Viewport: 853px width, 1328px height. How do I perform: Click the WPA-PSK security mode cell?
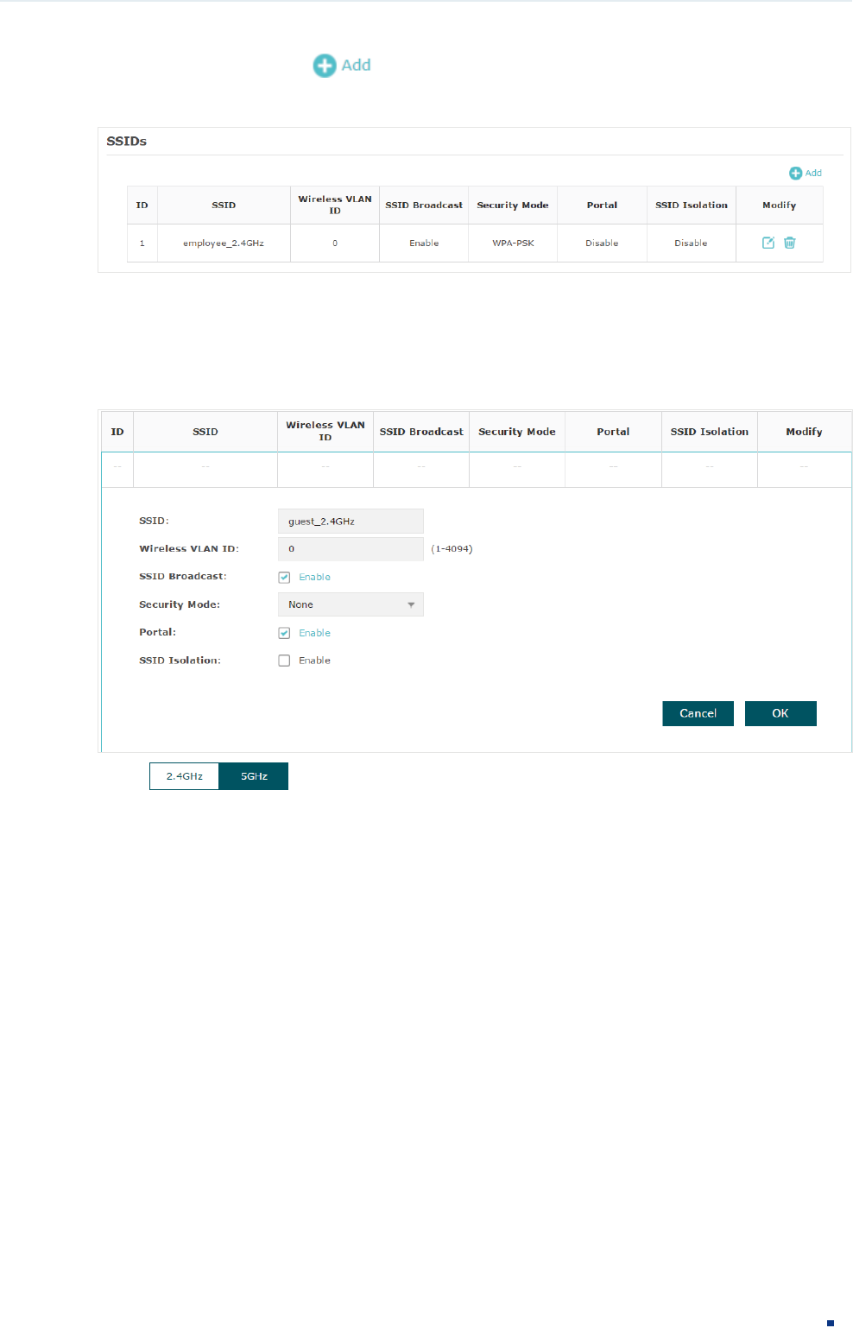(513, 243)
